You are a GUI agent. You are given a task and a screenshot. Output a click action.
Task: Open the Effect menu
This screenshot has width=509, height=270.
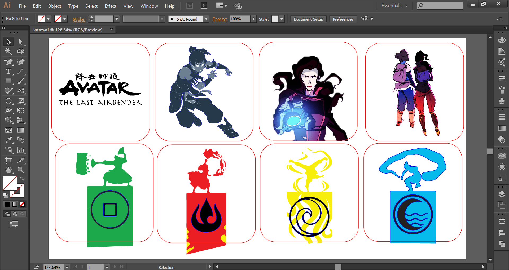coord(111,6)
